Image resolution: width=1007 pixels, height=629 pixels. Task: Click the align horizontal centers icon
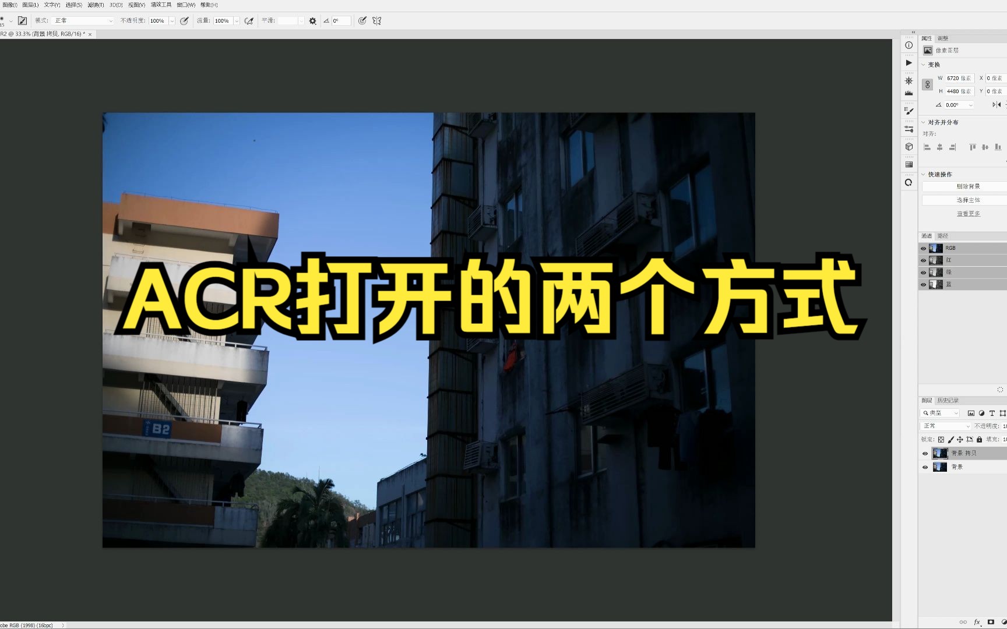tap(940, 147)
